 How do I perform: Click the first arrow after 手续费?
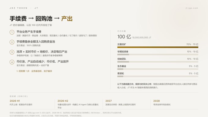pos(31,18)
